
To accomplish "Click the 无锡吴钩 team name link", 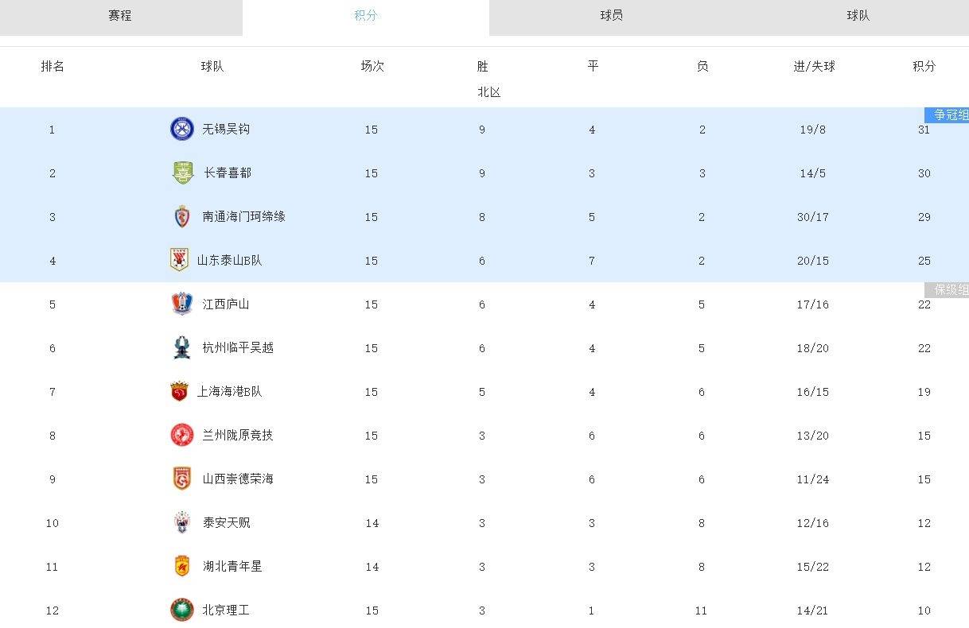I will click(226, 129).
